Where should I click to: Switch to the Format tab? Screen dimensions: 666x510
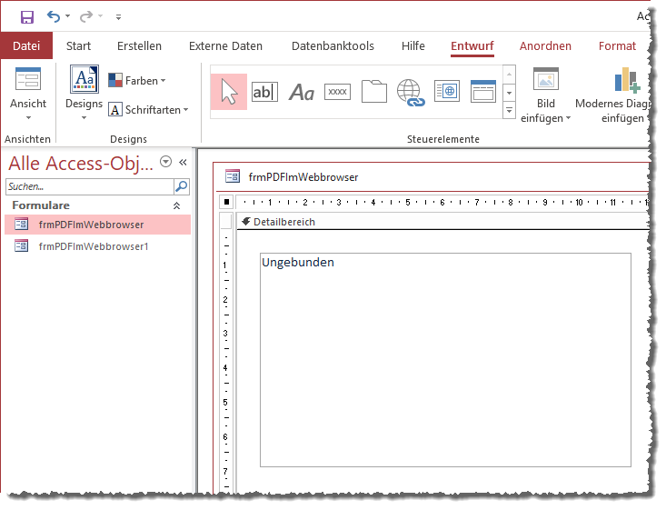tap(617, 45)
